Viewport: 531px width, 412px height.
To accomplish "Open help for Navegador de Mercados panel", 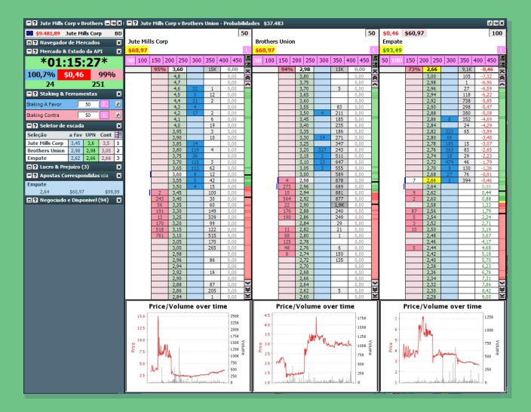I will click(35, 43).
